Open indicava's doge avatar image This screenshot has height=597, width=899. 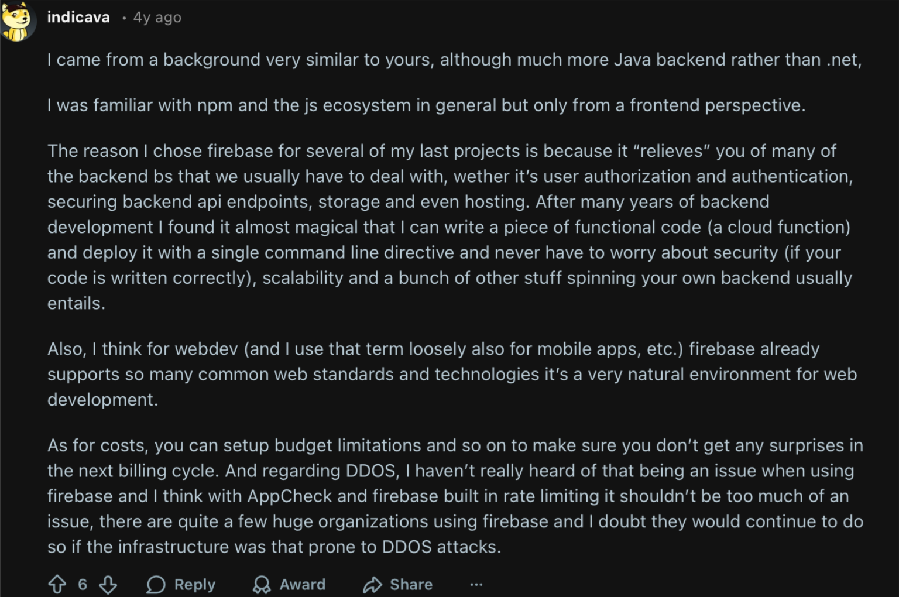(17, 20)
